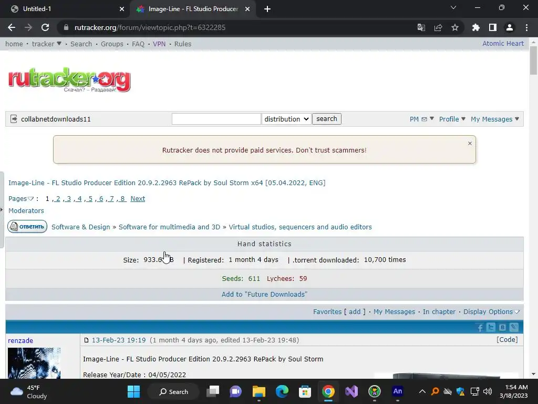Go to page 8 of the topic
Screen dimensions: 538x404
[x=122, y=198]
